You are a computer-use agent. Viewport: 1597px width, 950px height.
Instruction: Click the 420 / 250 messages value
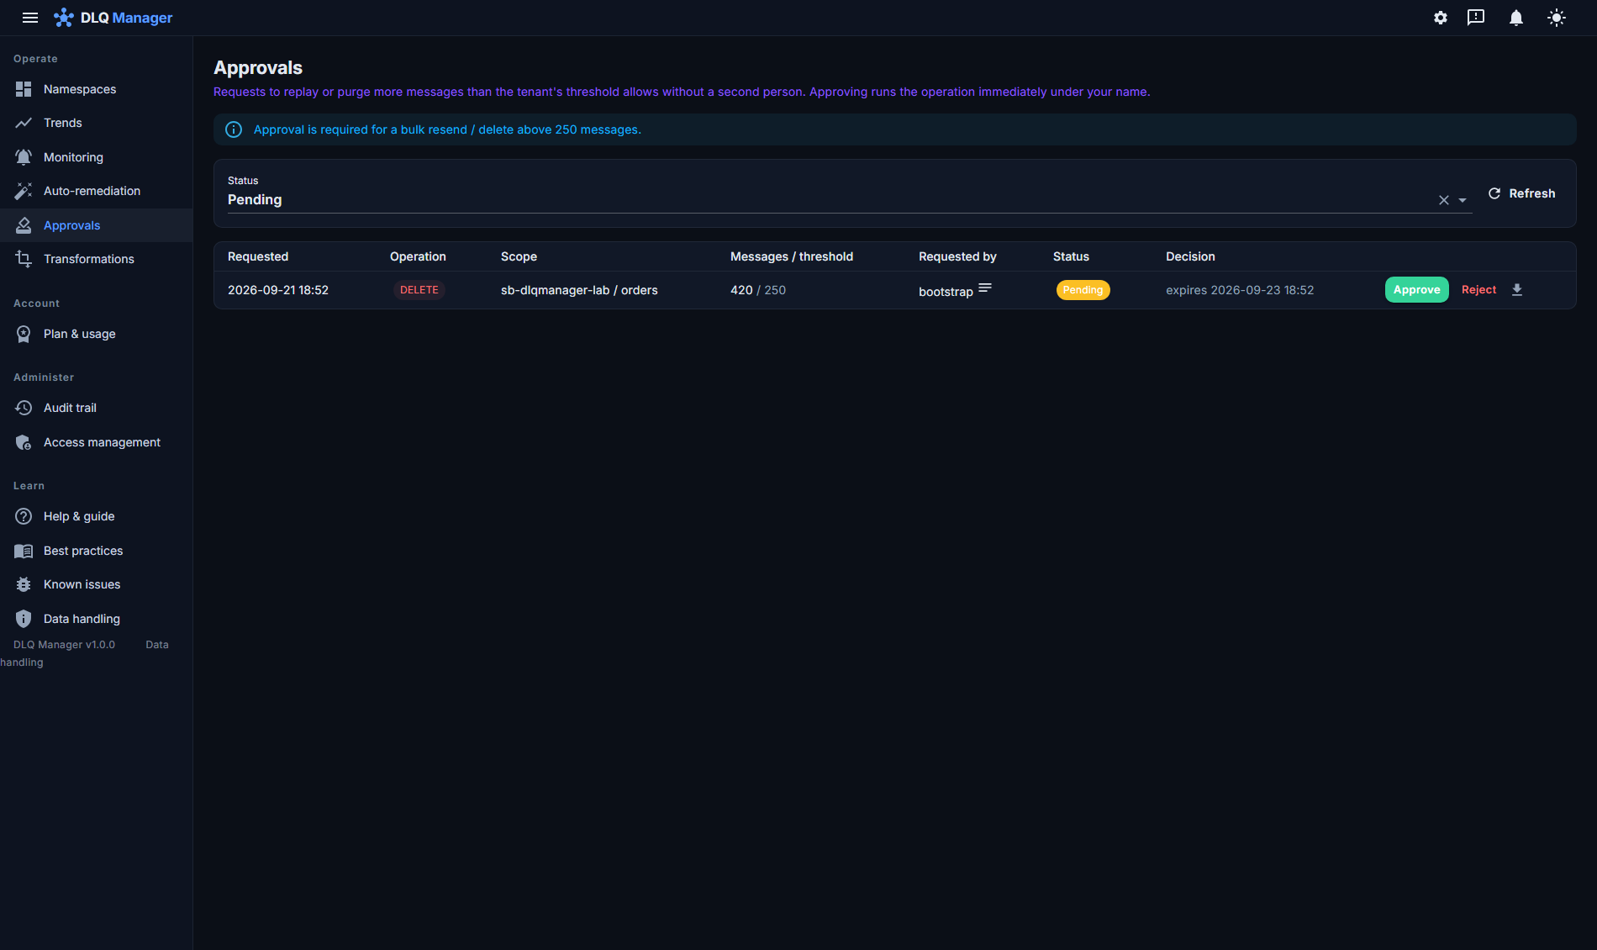758,290
